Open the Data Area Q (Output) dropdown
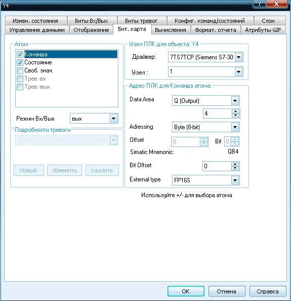291x301 pixels. (x=235, y=101)
